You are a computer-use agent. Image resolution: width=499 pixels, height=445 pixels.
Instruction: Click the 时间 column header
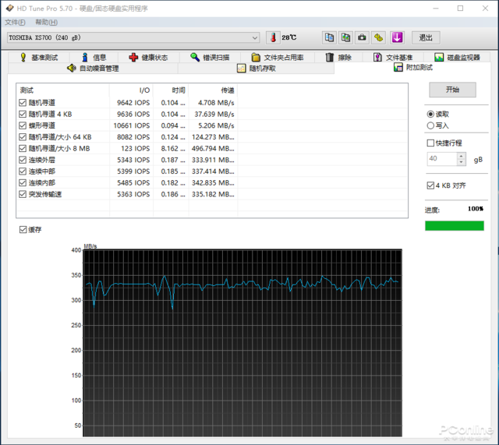[x=171, y=90]
